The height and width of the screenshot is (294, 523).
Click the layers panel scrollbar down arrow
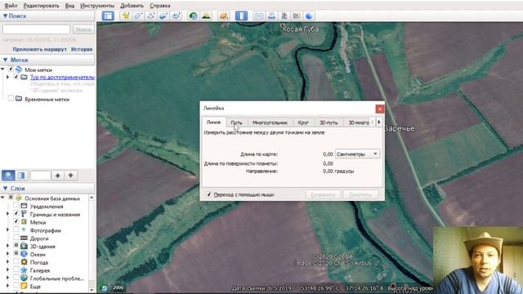pyautogui.click(x=92, y=291)
